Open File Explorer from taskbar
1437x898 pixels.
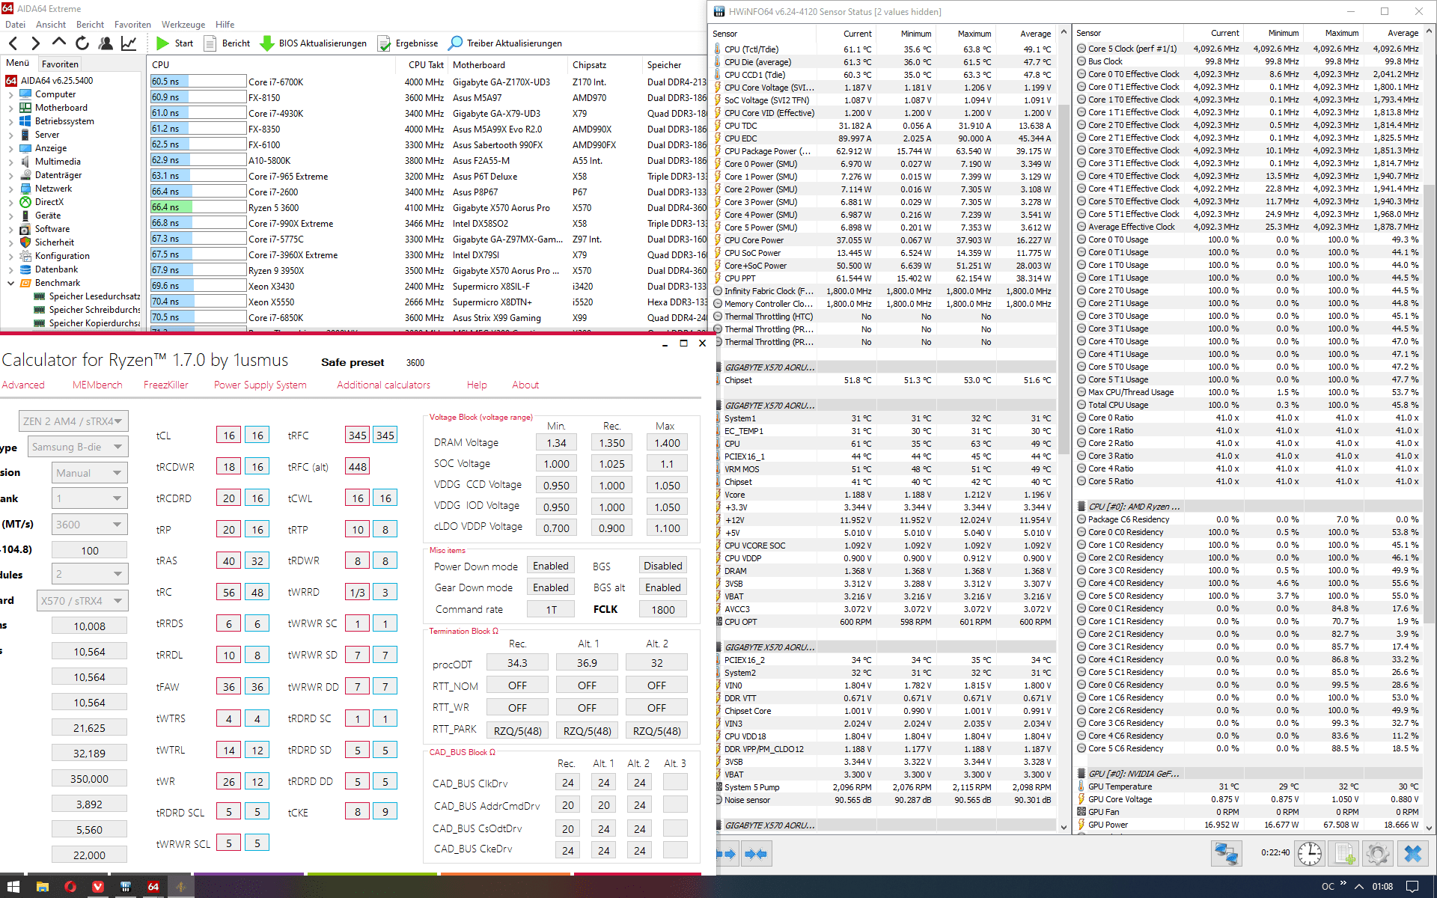pos(43,886)
